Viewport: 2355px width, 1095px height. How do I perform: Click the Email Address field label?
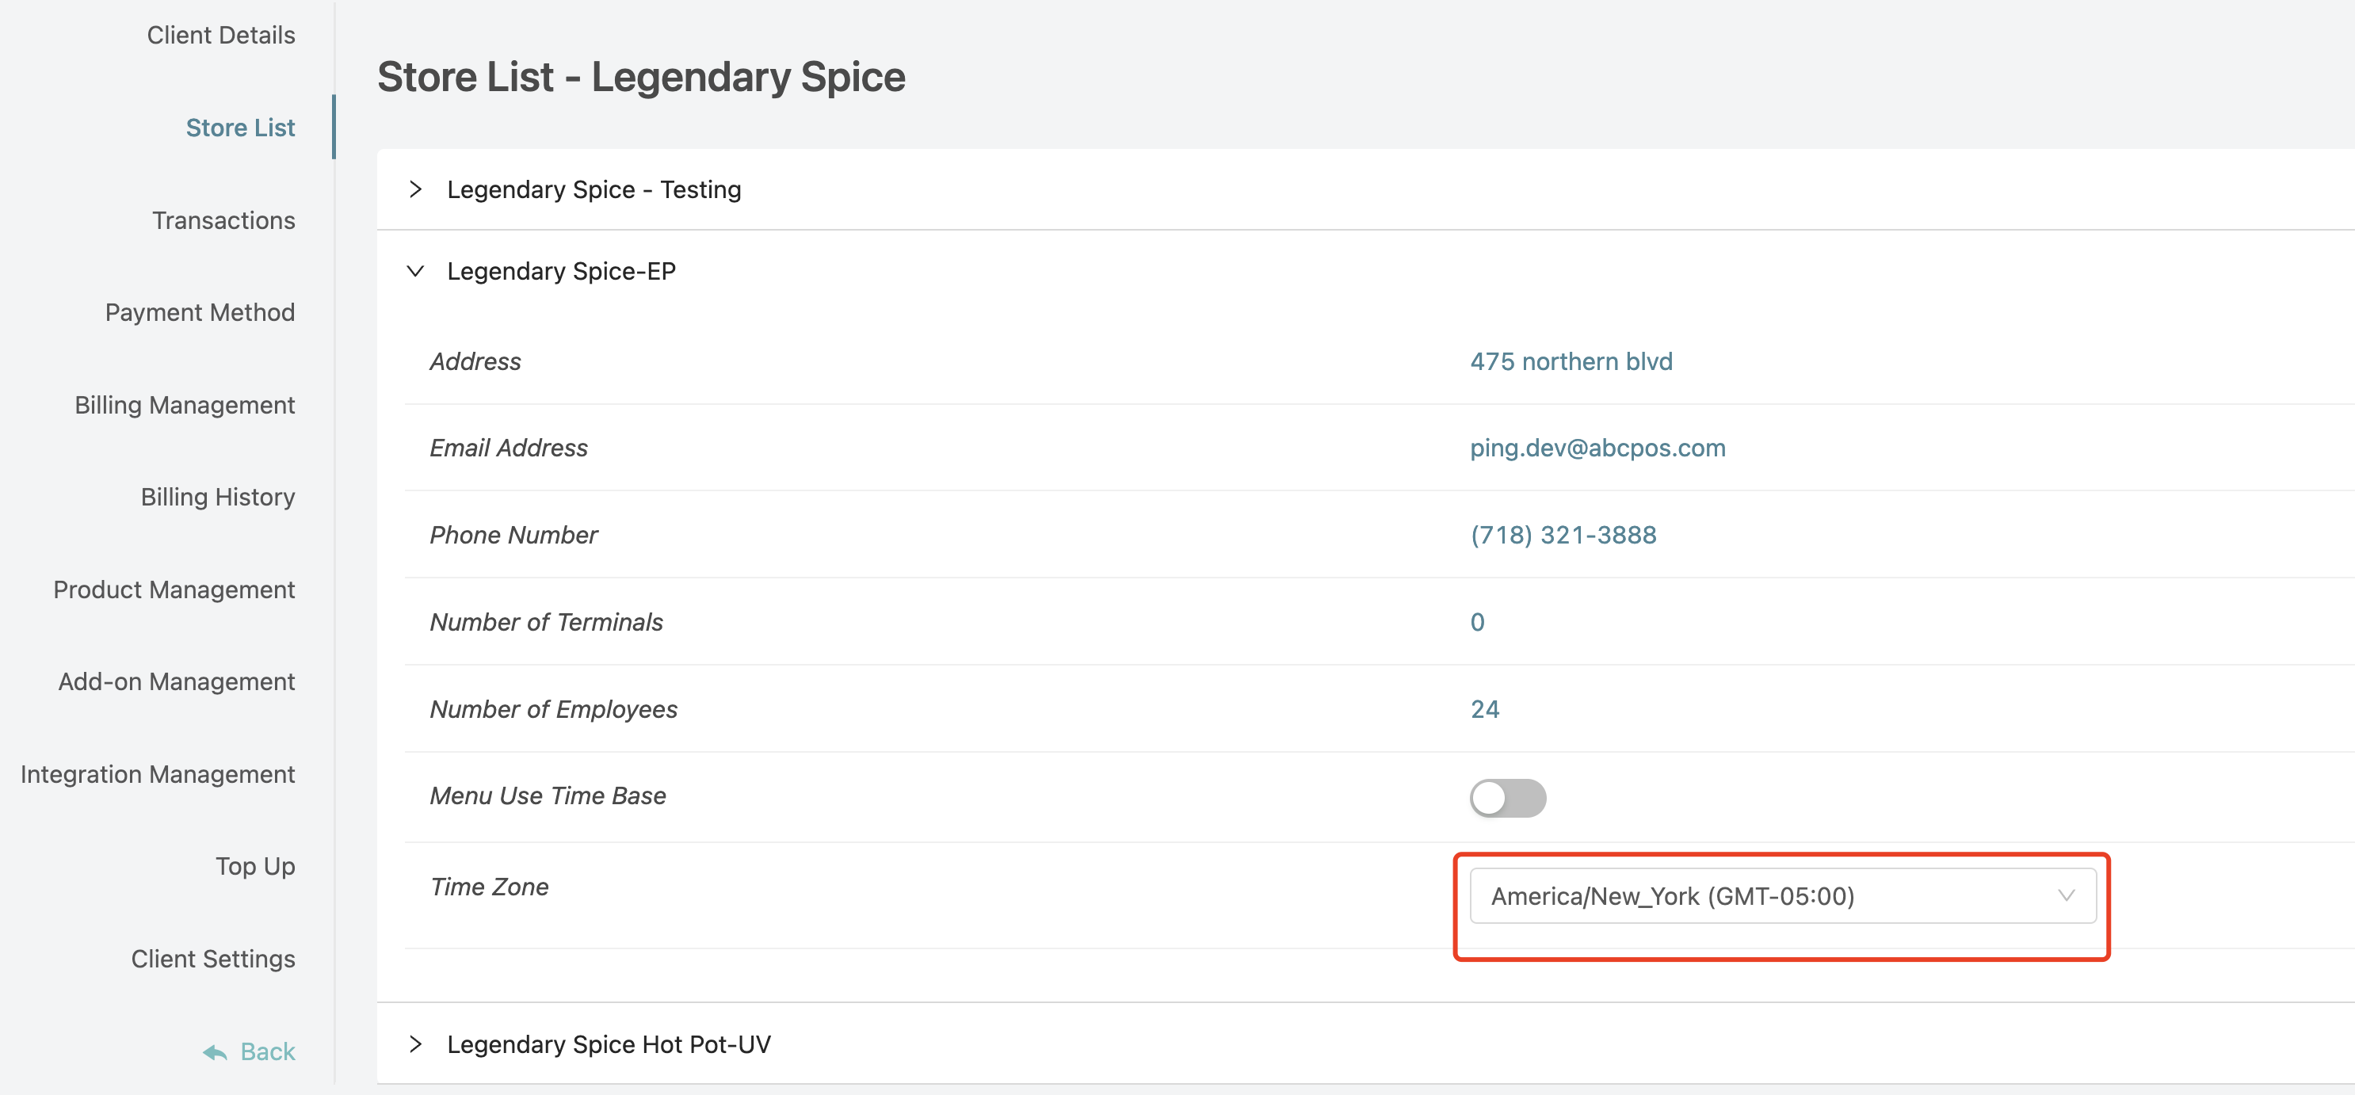point(510,448)
